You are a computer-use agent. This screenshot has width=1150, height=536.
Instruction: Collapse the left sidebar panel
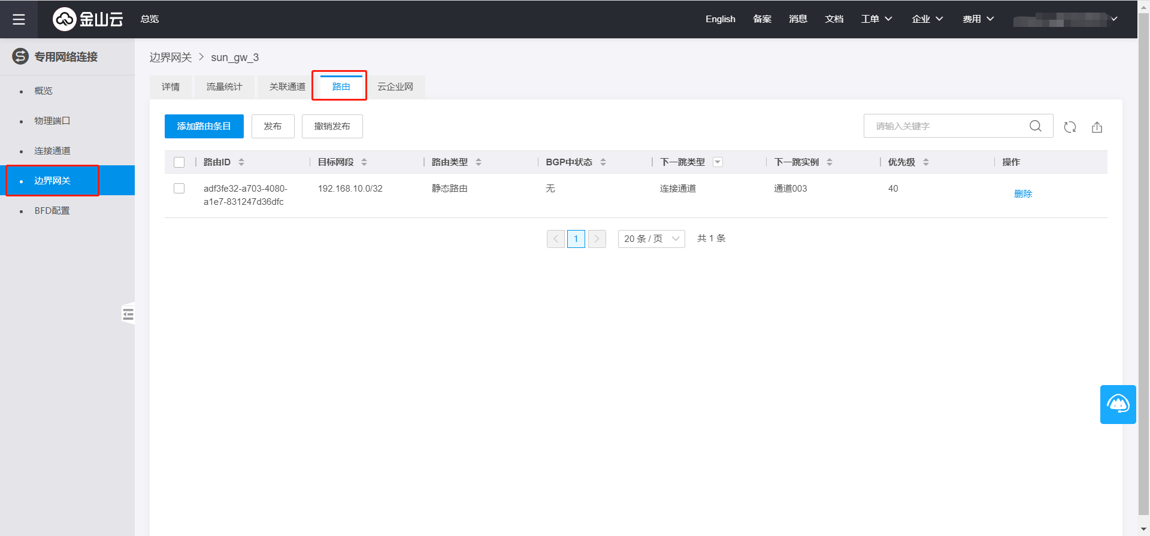click(128, 314)
